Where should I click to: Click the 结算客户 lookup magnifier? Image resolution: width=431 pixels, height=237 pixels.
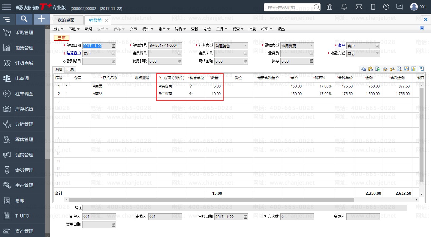pos(113,54)
